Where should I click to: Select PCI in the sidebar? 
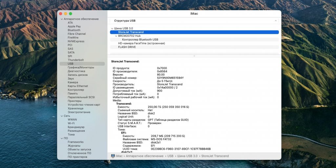70,45
